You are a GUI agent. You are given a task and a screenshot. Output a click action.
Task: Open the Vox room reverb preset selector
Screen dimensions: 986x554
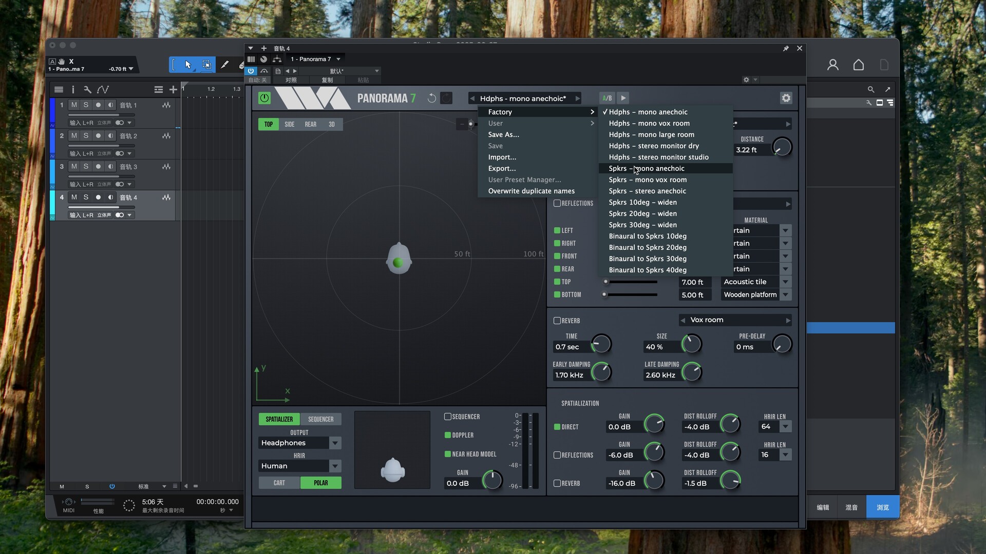coord(735,320)
